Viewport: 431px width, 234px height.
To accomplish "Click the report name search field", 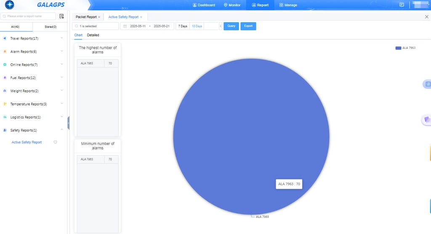I will point(28,16).
